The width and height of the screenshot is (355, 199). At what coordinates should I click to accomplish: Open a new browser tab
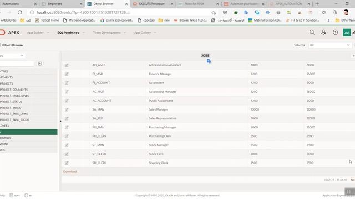click(317, 4)
